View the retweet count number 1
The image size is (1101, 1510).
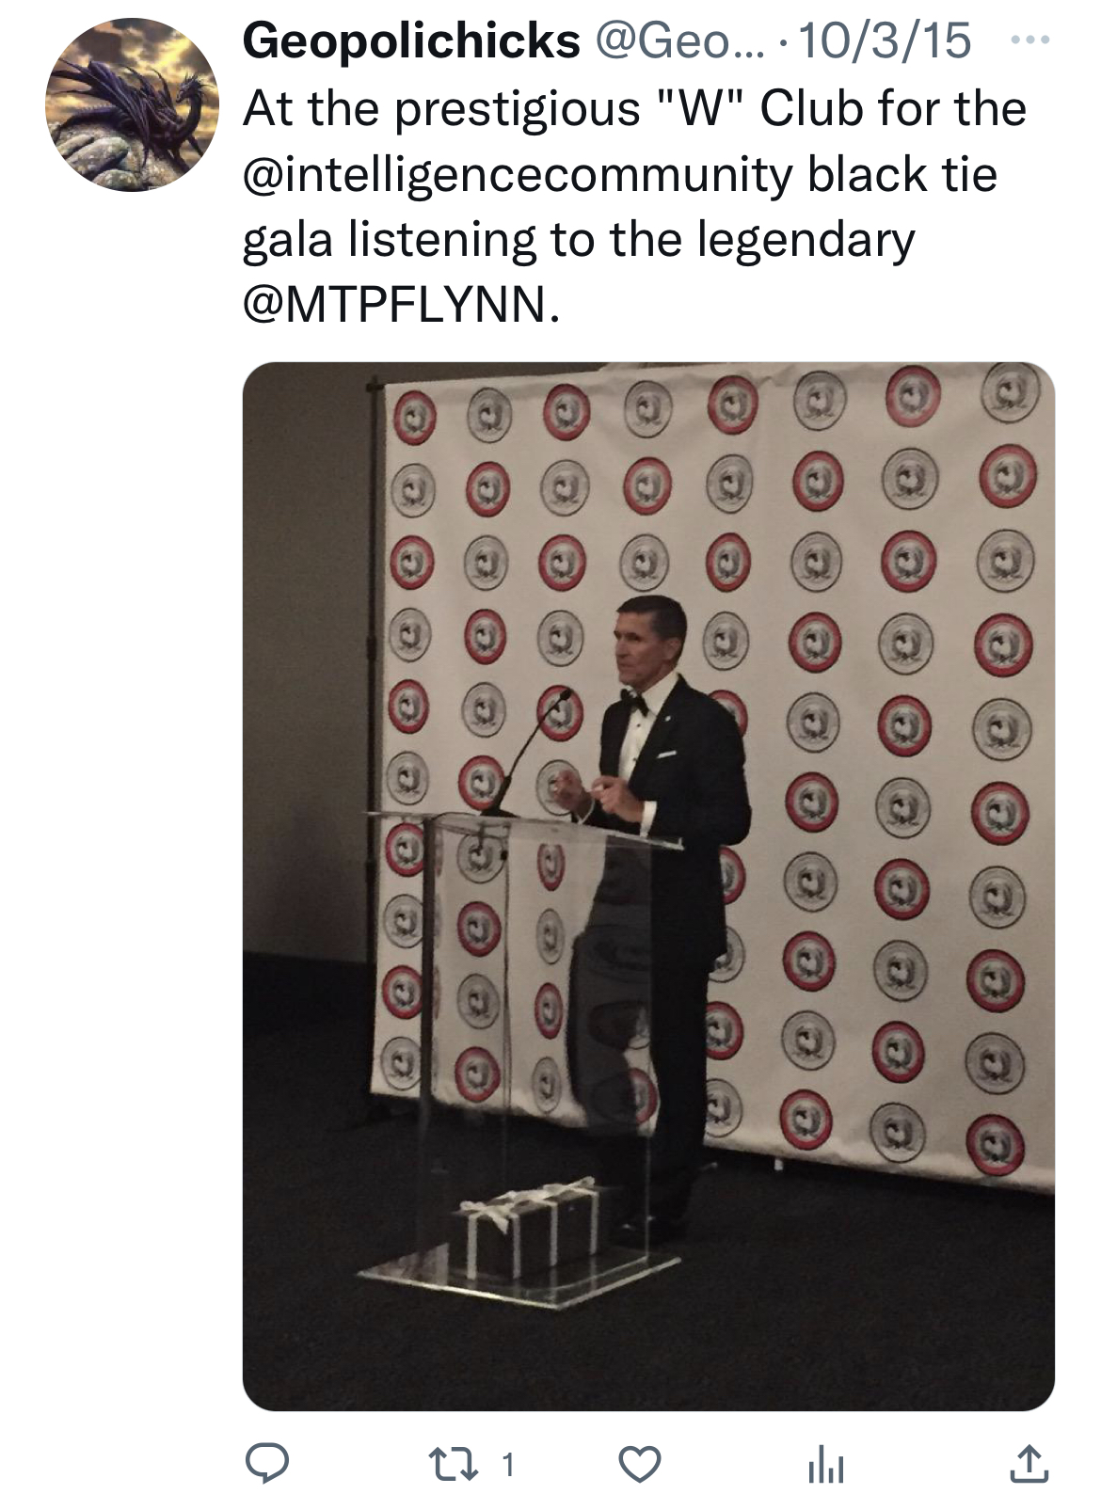[507, 1465]
